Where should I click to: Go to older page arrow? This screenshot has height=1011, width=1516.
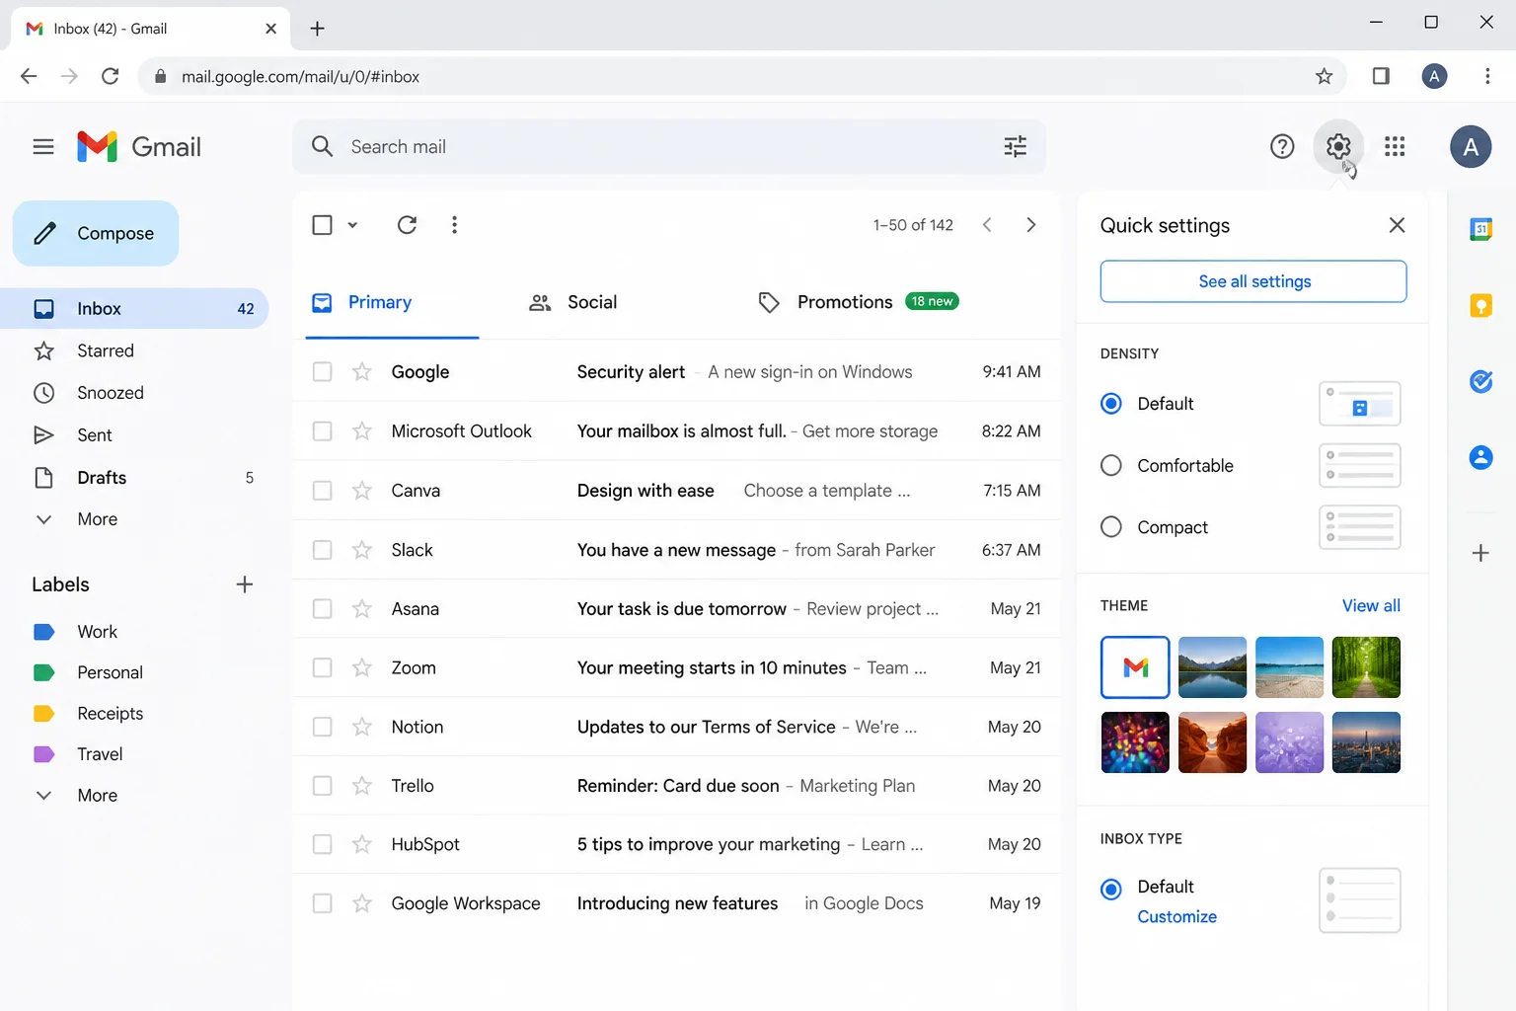(1031, 225)
